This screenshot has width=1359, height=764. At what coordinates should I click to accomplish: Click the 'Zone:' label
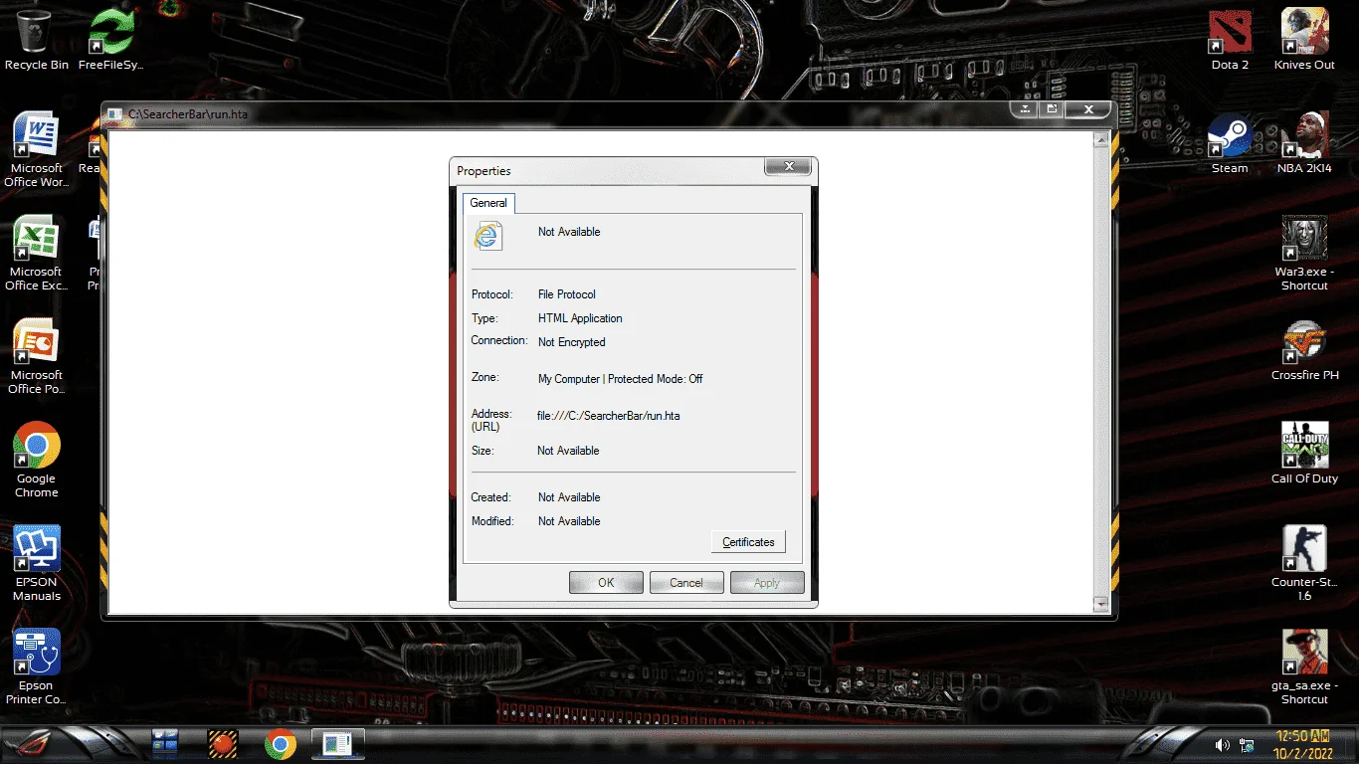tap(485, 377)
